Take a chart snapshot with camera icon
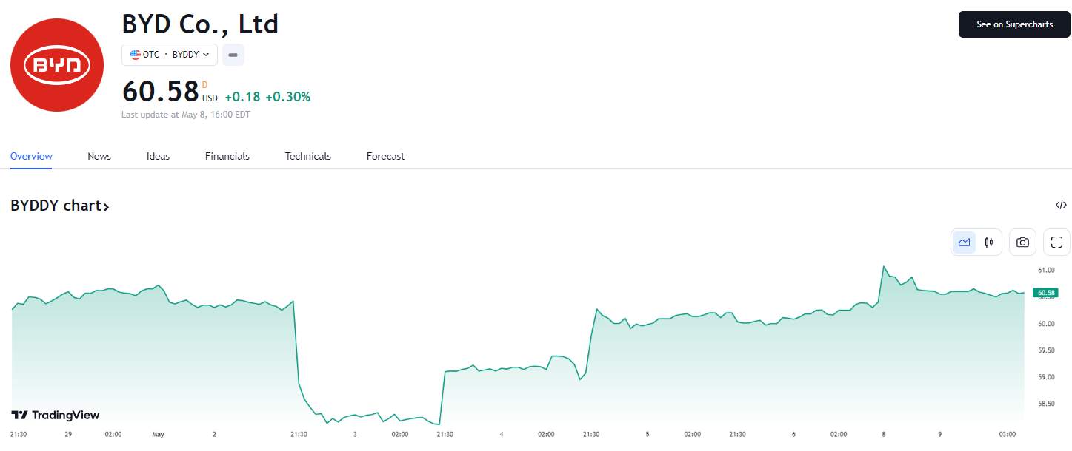This screenshot has width=1072, height=451. click(x=1022, y=242)
